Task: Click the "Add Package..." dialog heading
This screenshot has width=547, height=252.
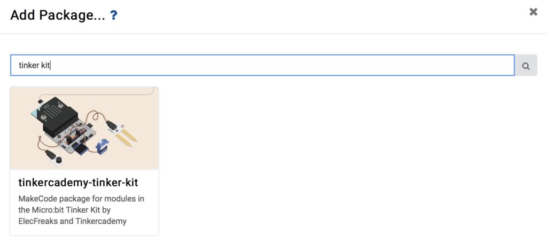Action: click(58, 15)
